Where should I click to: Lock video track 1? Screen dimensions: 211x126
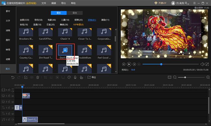pos(9,90)
